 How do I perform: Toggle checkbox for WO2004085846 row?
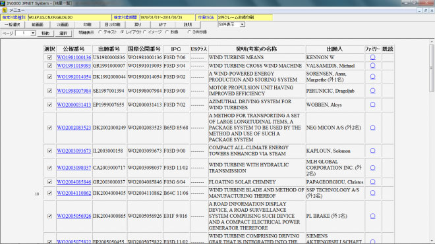[49, 182]
